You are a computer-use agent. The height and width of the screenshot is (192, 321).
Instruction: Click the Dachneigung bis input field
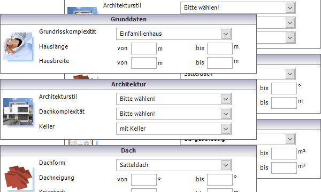220,180
